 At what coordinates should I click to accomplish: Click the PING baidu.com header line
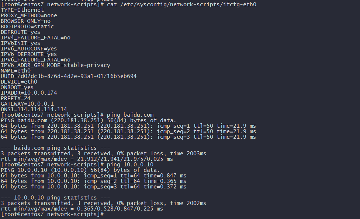pos(89,120)
